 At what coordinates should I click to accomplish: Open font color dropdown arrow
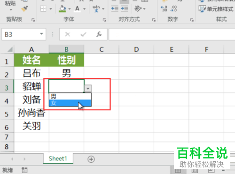pos(84,9)
